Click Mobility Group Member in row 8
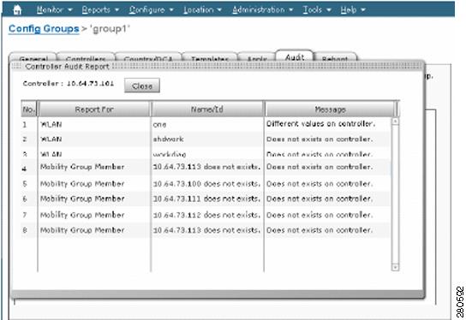466x320 pixels. point(82,230)
